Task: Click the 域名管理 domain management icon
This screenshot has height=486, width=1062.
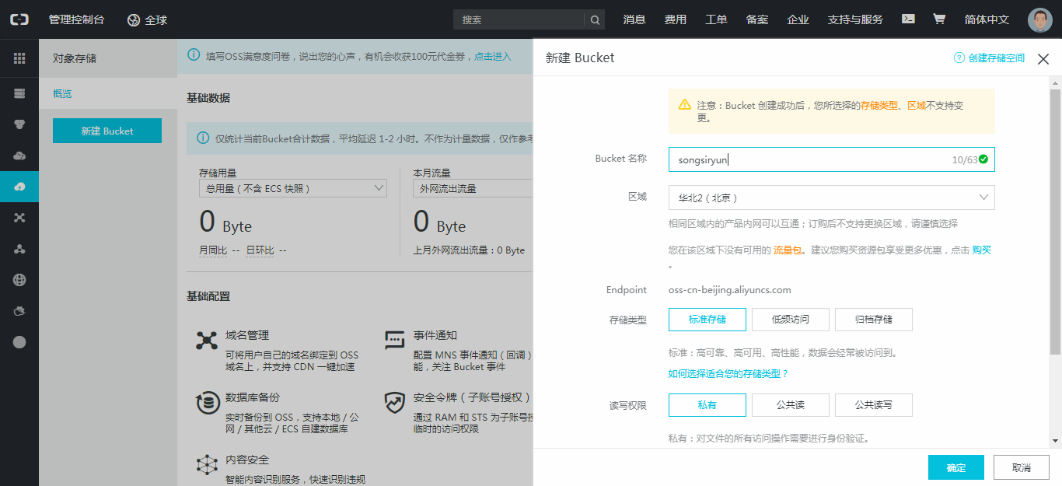Action: tap(207, 340)
